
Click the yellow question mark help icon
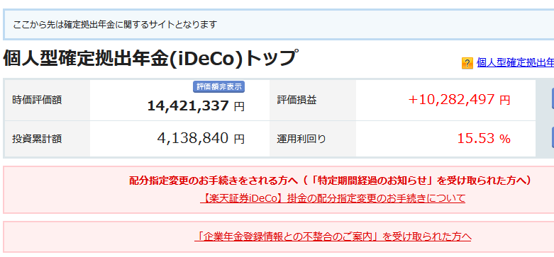tap(467, 64)
